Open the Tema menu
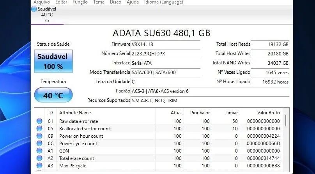 pos(99,2)
